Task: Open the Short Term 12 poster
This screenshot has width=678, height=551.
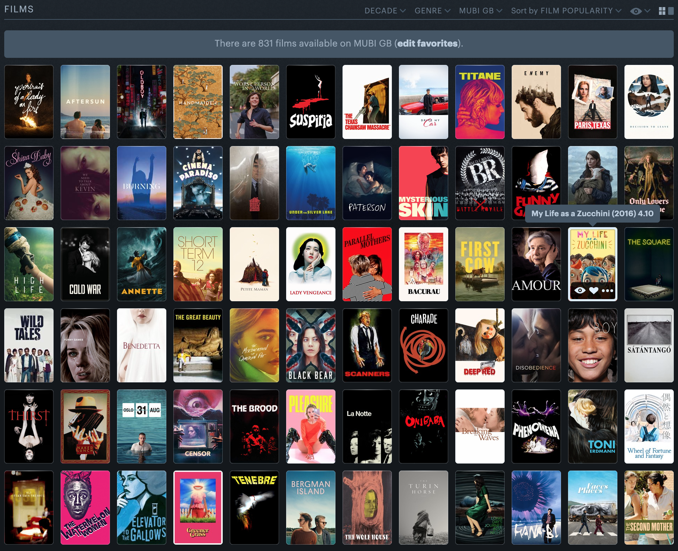Action: tap(198, 264)
